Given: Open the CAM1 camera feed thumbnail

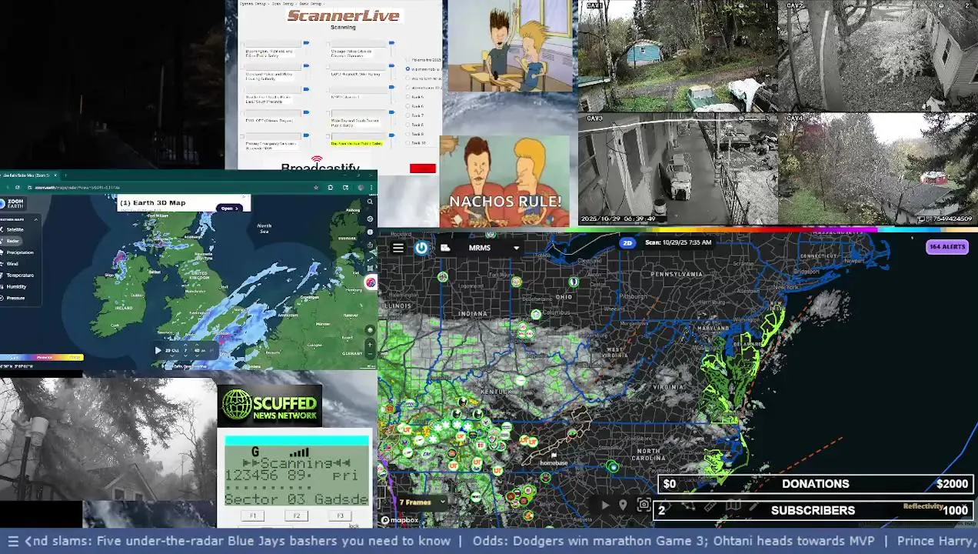Looking at the screenshot, I should coord(677,56).
